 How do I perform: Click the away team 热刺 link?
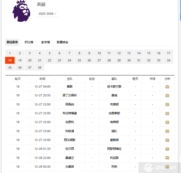[x=114, y=167]
